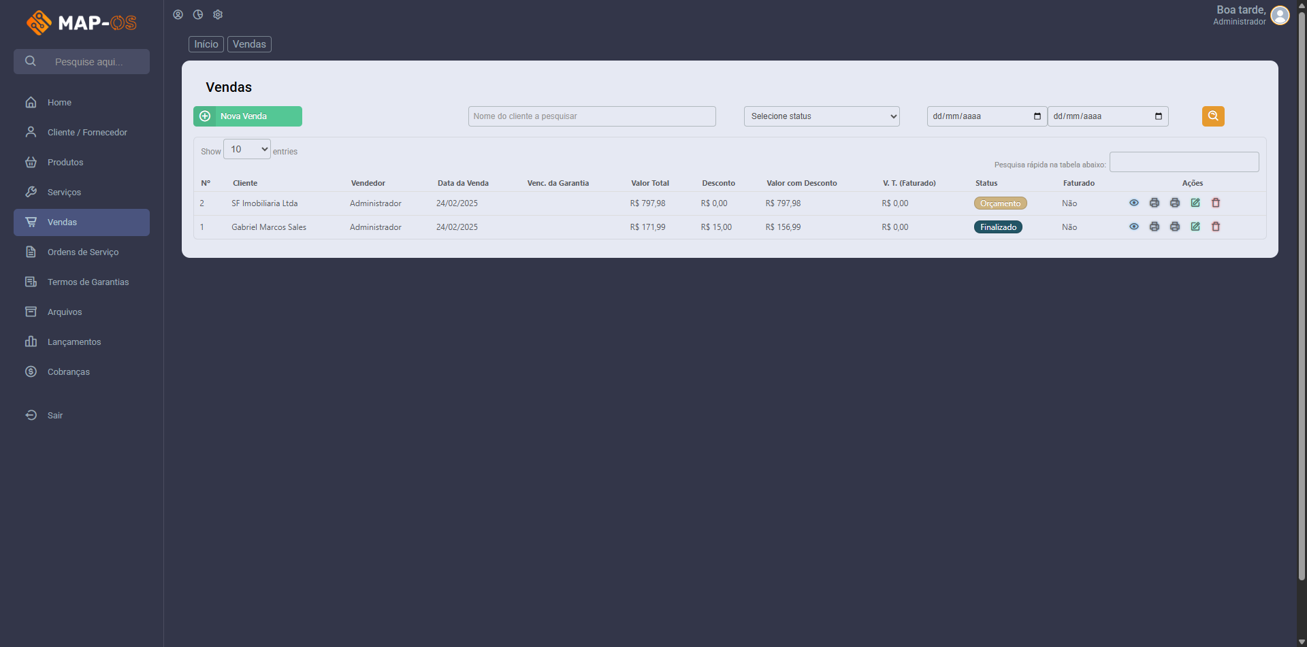Open Serviços in the sidebar
Screen dimensions: 1307x647
tap(82, 193)
